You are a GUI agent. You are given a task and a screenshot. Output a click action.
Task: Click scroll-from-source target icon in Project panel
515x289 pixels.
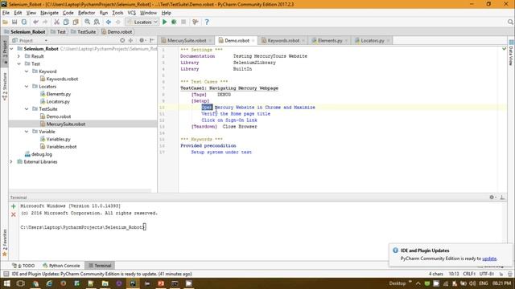pos(122,40)
